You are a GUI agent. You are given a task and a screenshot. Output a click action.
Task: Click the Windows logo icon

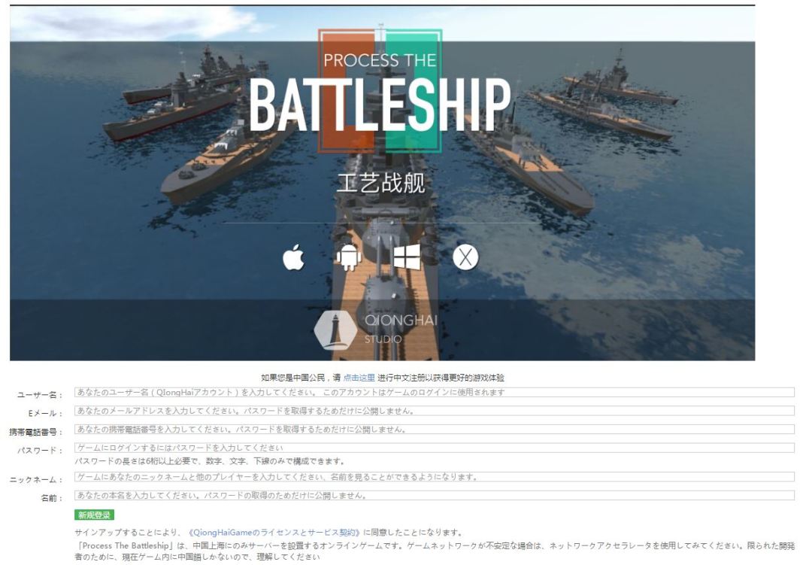point(407,257)
